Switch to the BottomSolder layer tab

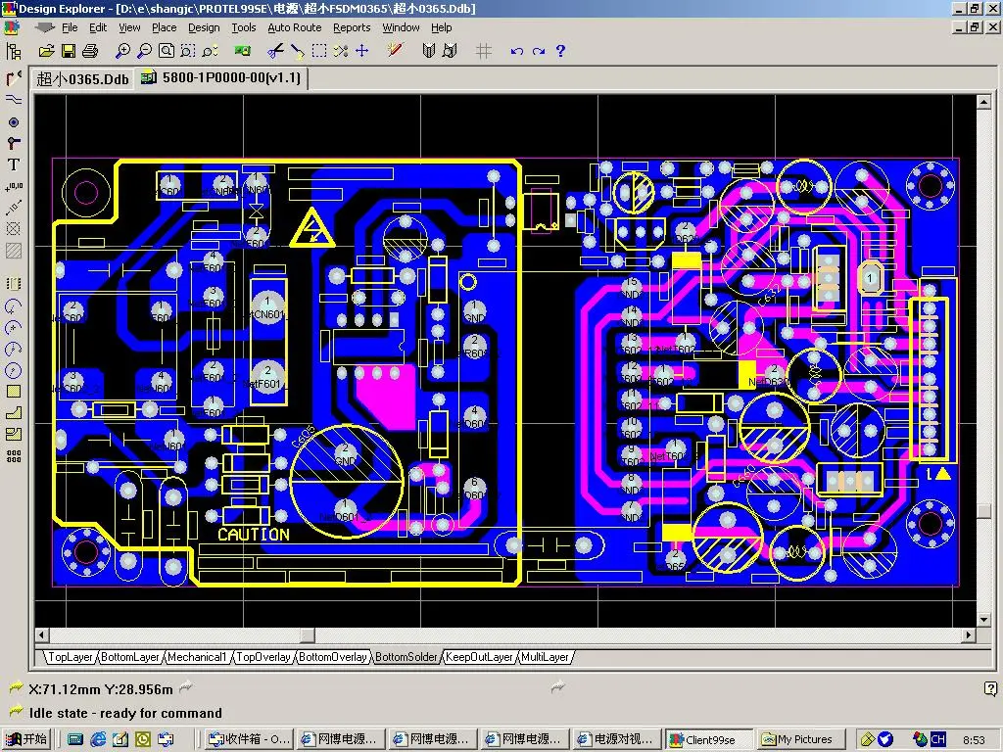(x=406, y=657)
